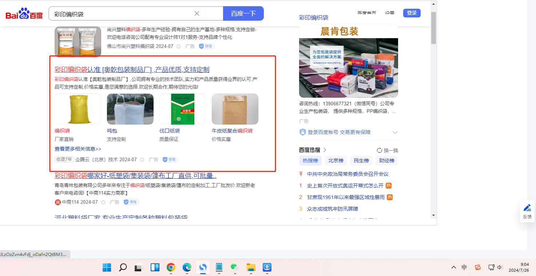The width and height of the screenshot is (536, 276).
Task: Click the Baidu logo
Action: 24,14
